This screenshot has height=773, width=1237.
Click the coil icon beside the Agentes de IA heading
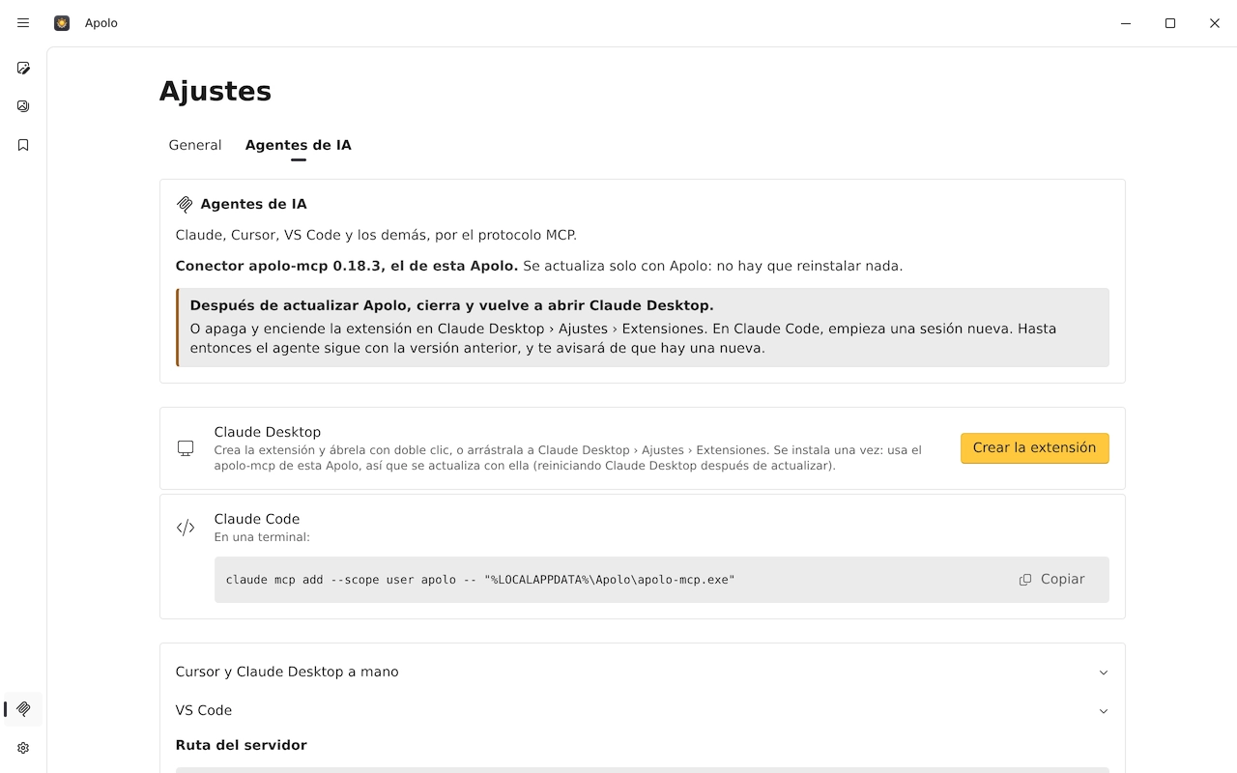(185, 205)
